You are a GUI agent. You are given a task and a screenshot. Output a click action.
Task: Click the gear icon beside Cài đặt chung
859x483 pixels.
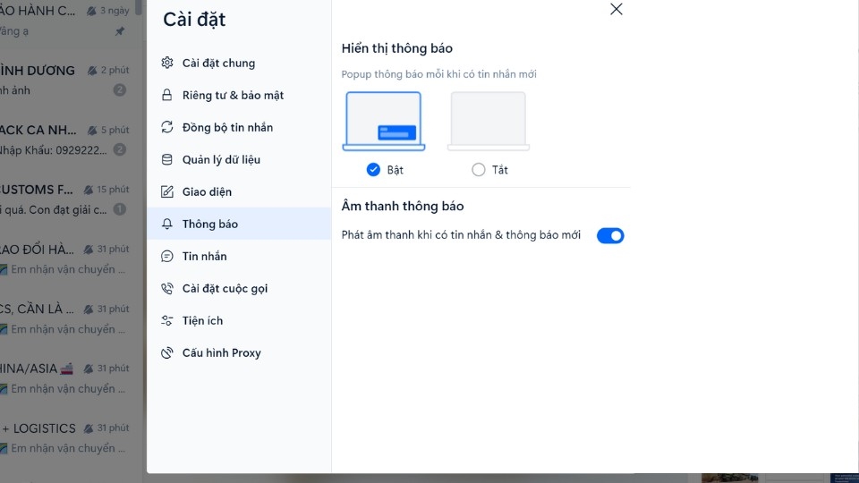(167, 63)
